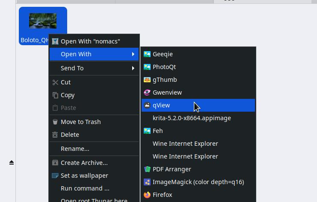Choose the first Wine Internet Explorer
Viewport: 317px width, 202px height.
pyautogui.click(x=198, y=144)
